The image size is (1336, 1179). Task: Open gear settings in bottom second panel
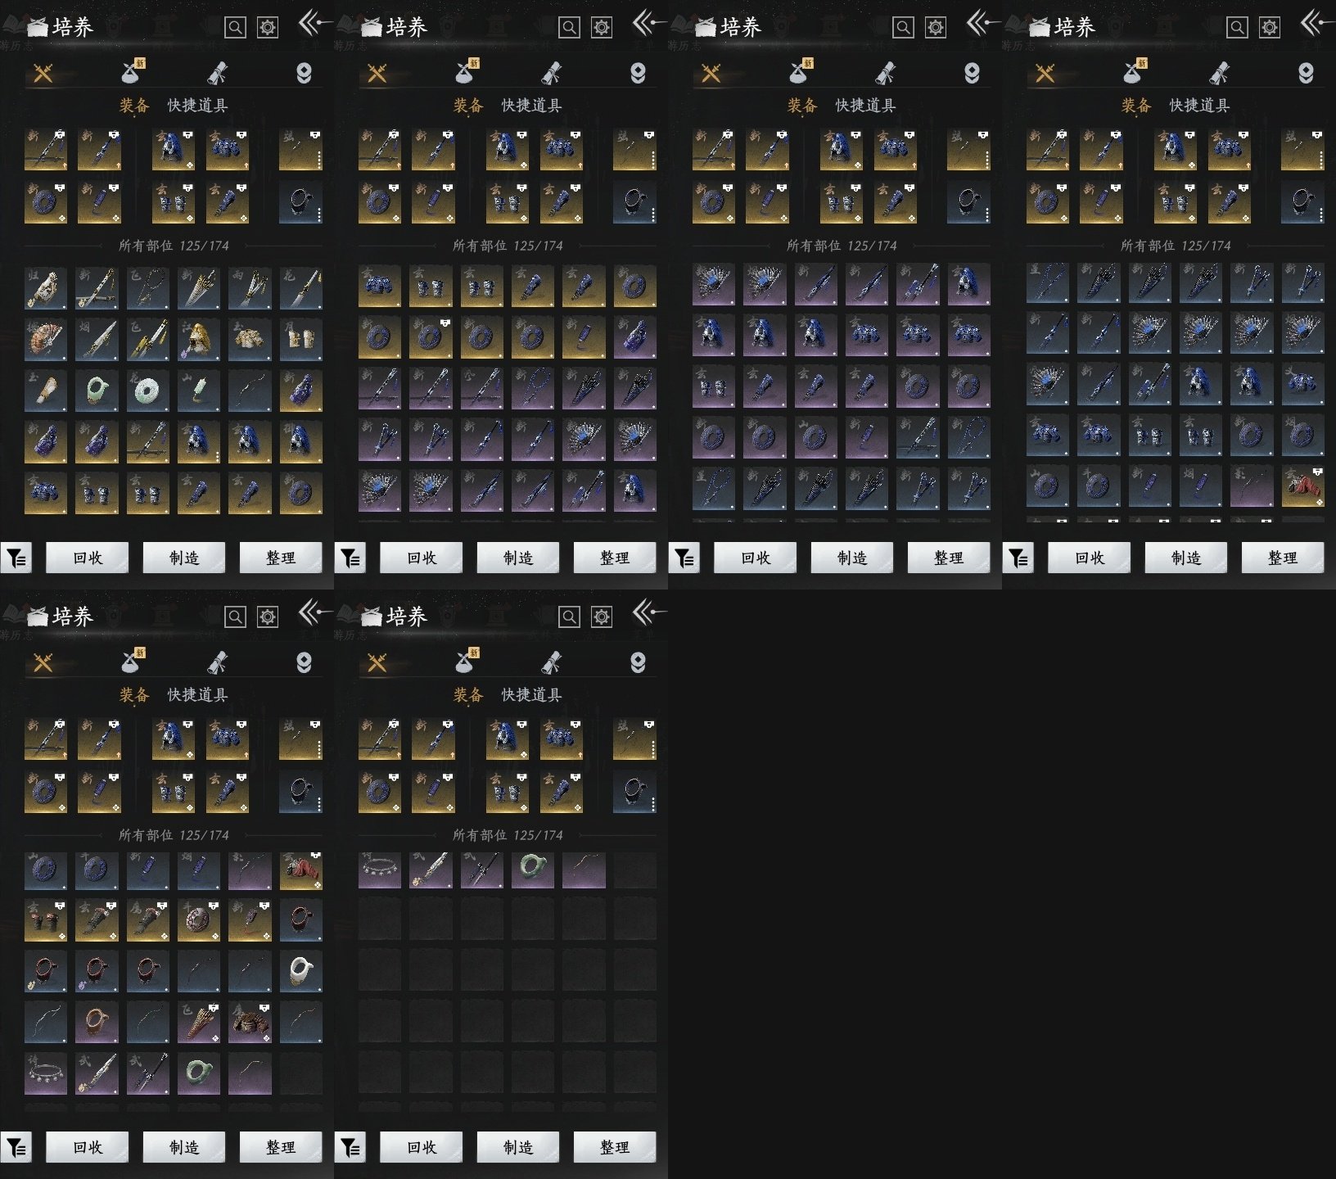click(x=602, y=617)
